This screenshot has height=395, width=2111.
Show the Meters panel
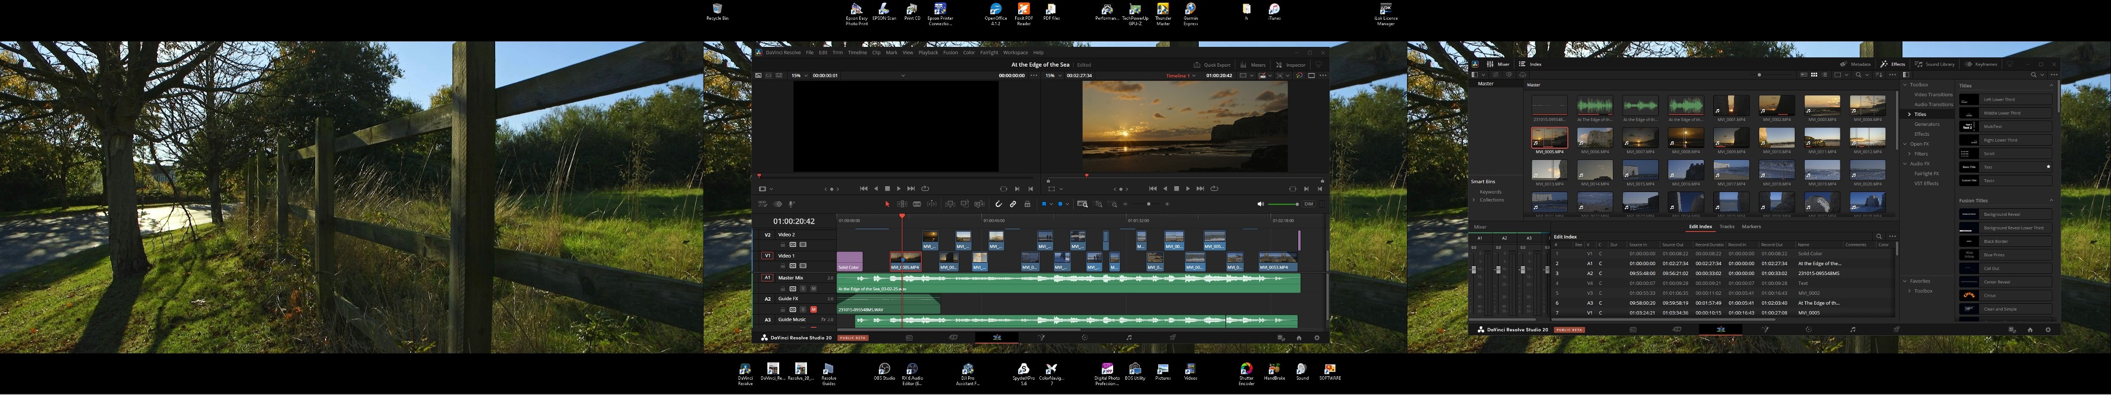pyautogui.click(x=1253, y=66)
